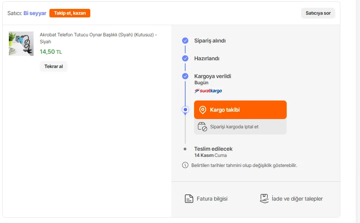Open Fatura bilgisi
This screenshot has height=223, width=360.
[212, 199]
